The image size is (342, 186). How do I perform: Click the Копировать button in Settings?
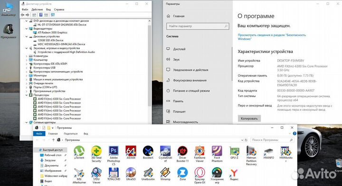tap(249, 119)
